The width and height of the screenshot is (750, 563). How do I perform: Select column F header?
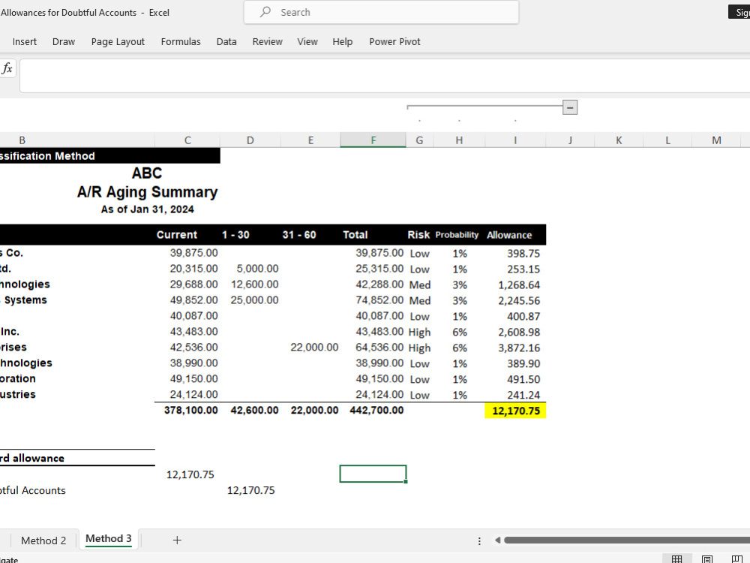[x=373, y=140]
